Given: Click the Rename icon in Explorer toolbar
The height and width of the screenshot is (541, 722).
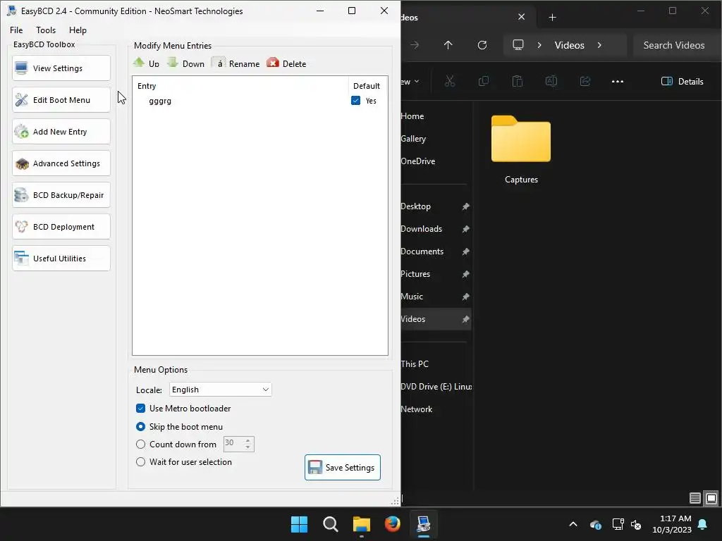Looking at the screenshot, I should point(551,82).
